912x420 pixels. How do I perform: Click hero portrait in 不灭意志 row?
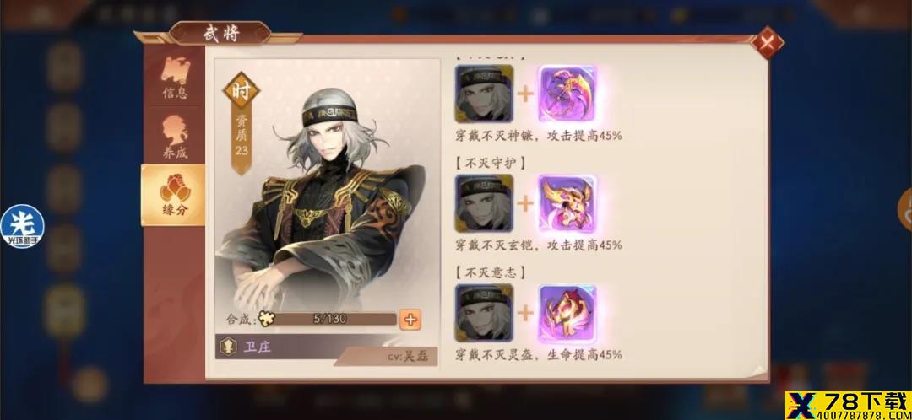(x=484, y=314)
